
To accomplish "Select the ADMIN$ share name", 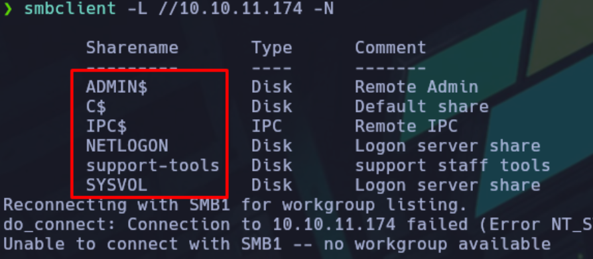I will click(117, 87).
